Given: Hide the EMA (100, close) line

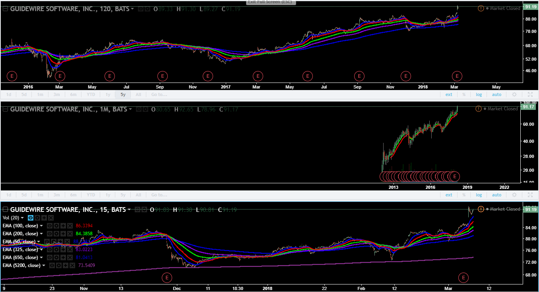Looking at the screenshot, I should [x=50, y=226].
